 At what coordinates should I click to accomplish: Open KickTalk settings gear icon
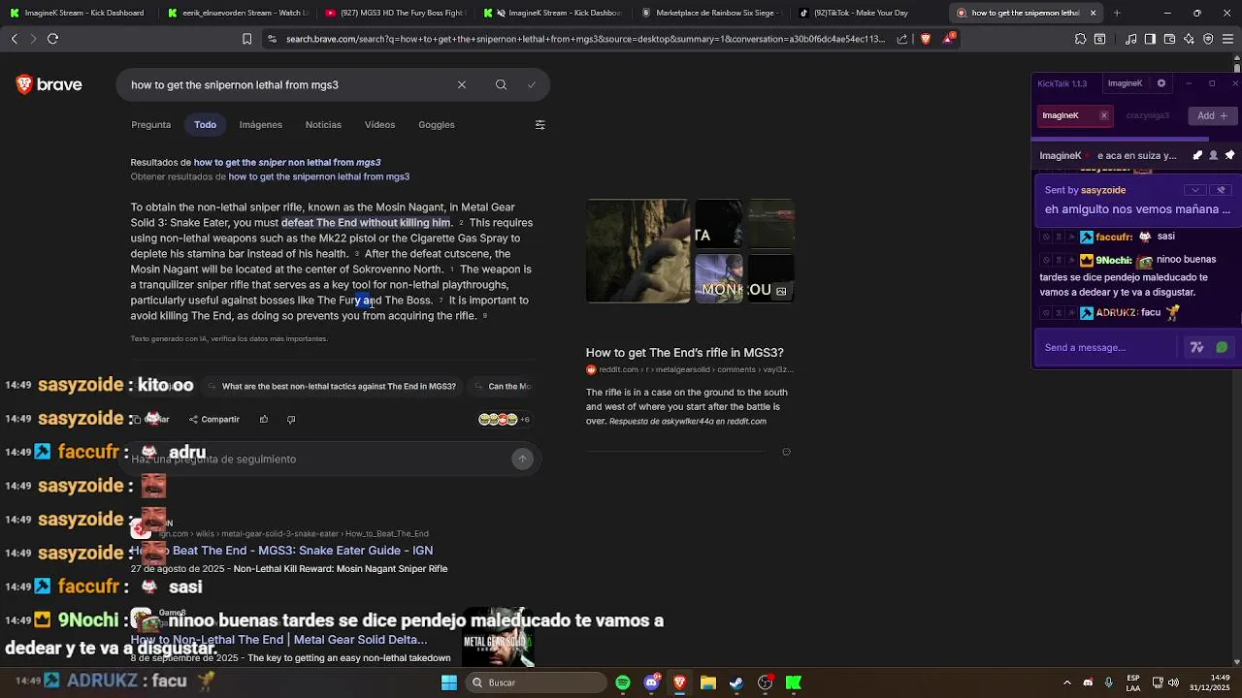(1161, 83)
